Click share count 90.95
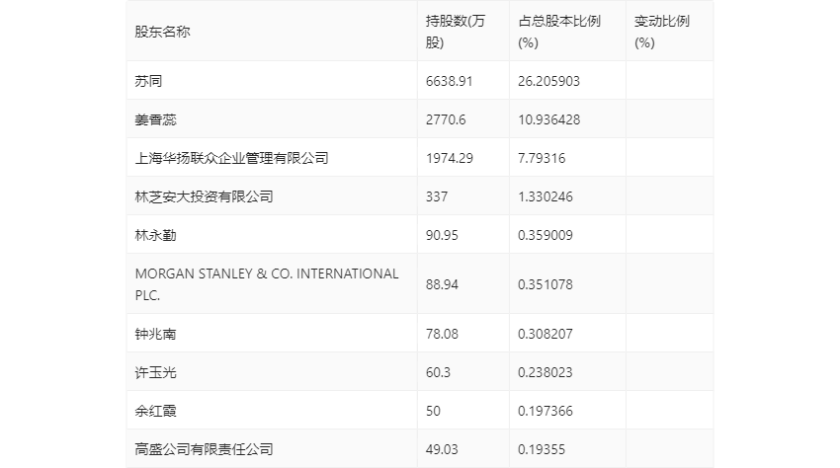 click(x=442, y=235)
